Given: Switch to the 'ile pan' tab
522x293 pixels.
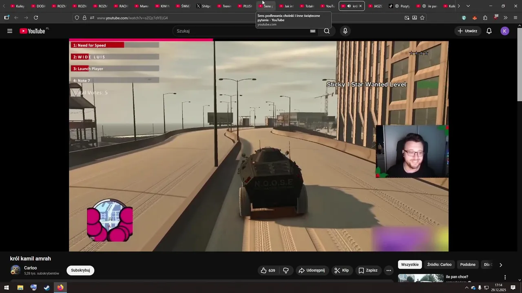Looking at the screenshot, I should 427,6.
